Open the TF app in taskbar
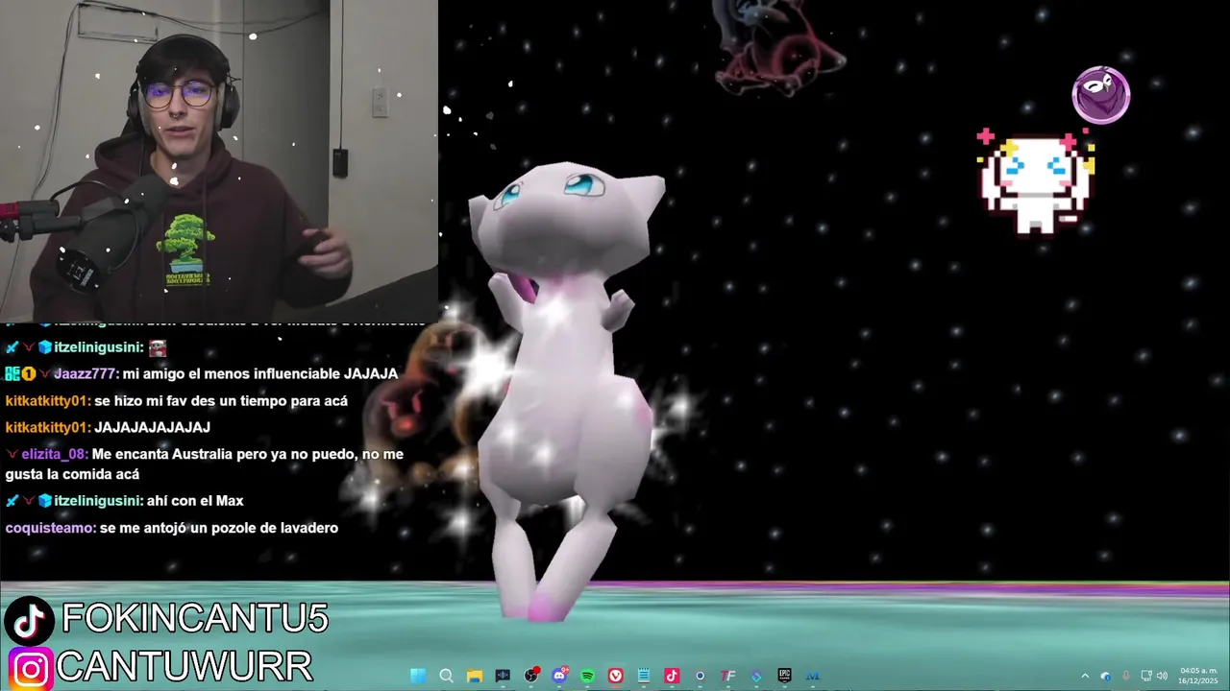Viewport: 1230px width, 691px height. (728, 676)
